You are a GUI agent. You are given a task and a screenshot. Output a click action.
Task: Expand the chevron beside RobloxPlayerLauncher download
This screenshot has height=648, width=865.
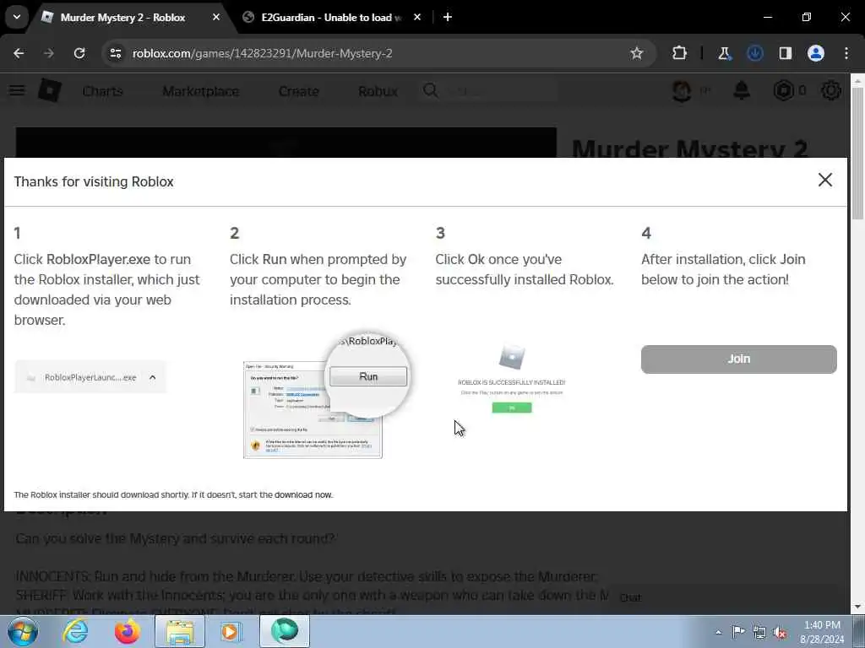click(153, 377)
